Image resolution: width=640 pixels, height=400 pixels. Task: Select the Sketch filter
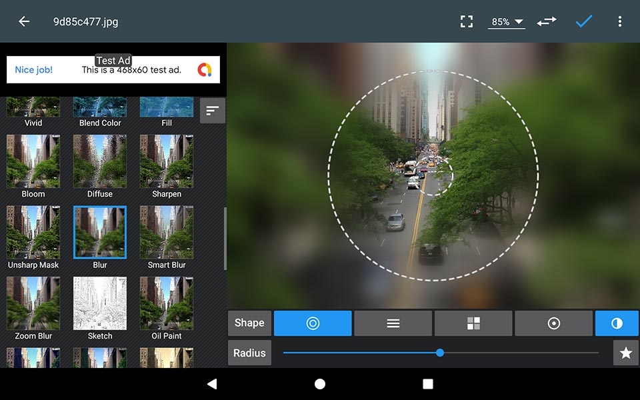pos(99,303)
